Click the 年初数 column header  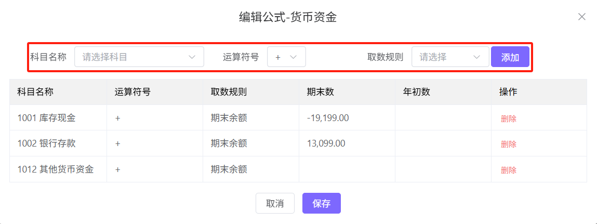(x=416, y=92)
